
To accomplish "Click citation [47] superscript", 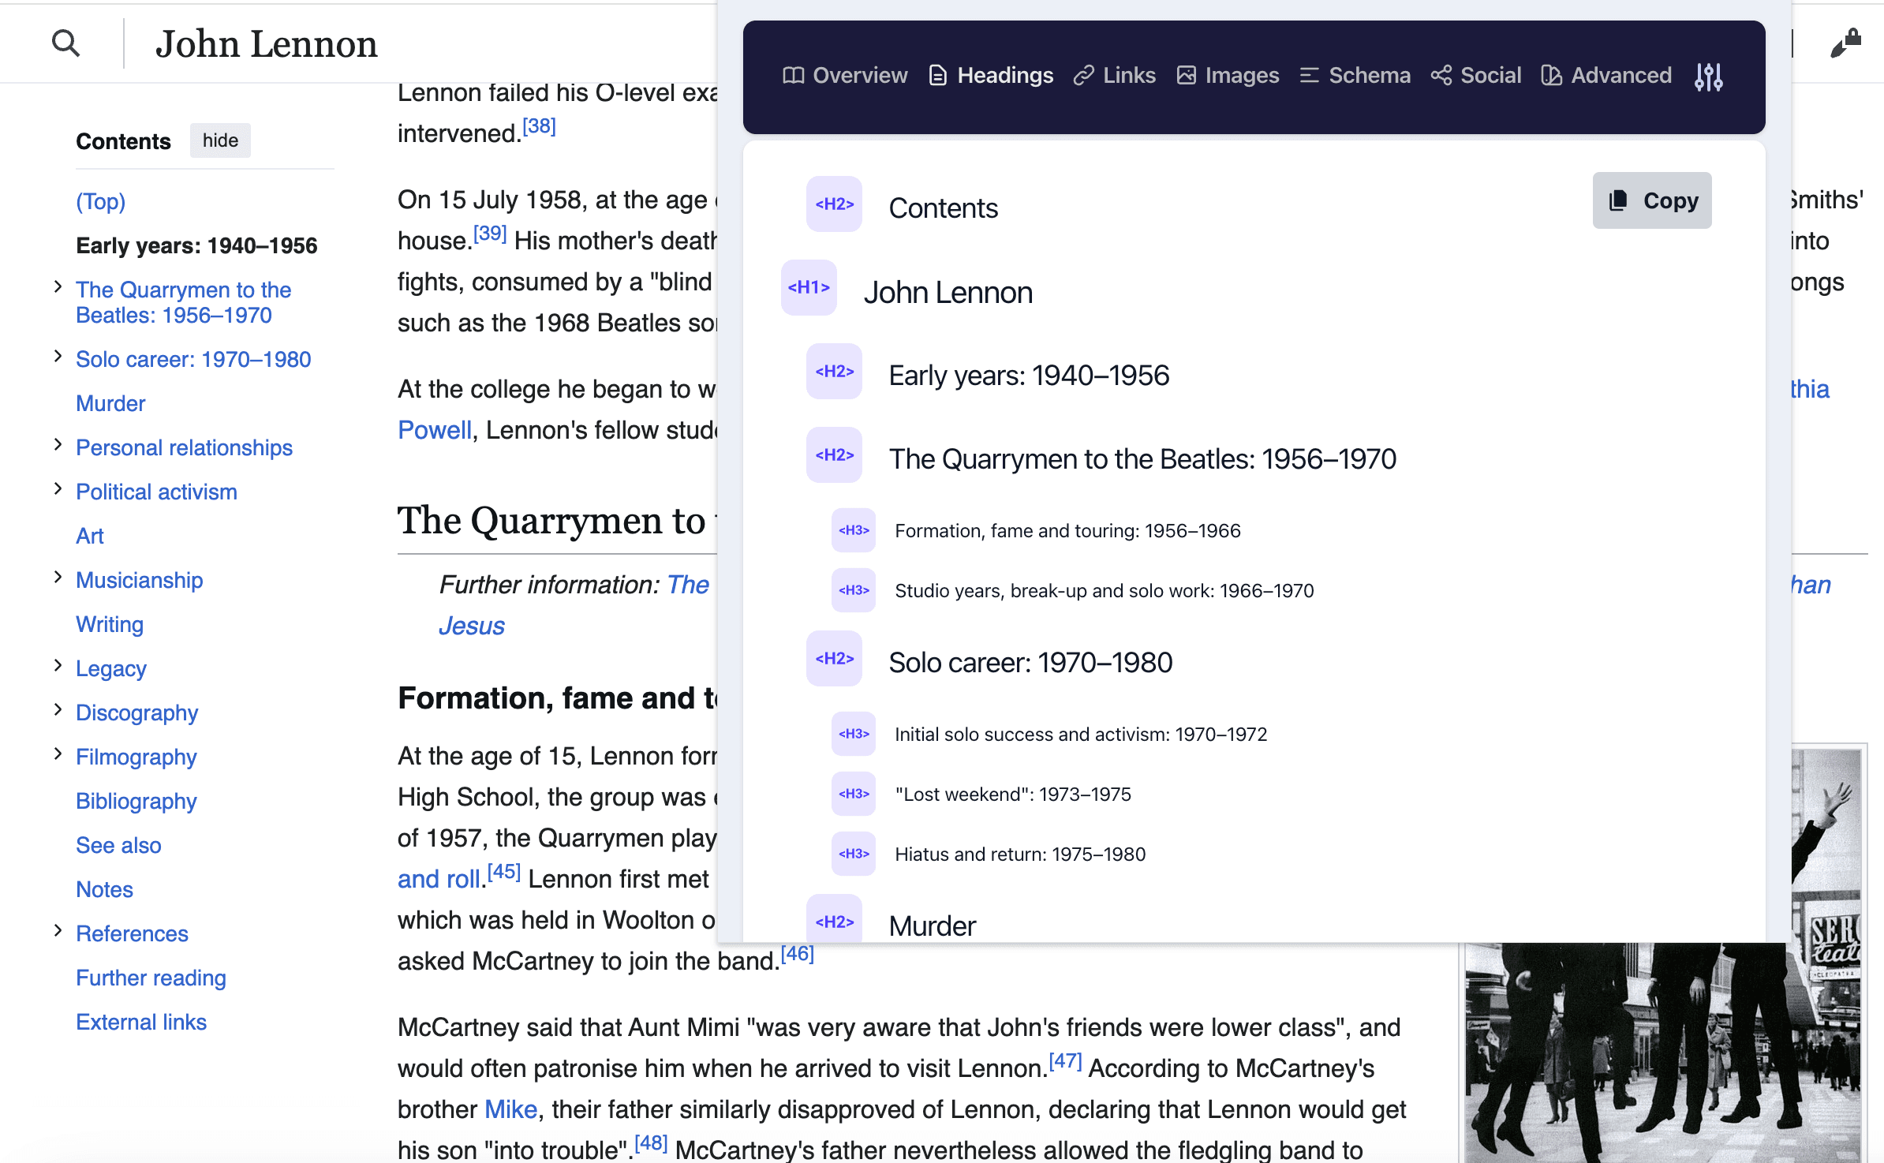I will click(1066, 1061).
